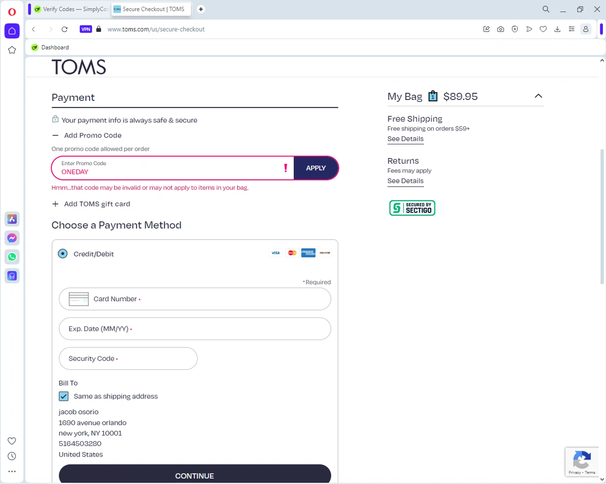Screen dimensions: 606x484
Task: Open the downloads icon
Action: click(x=557, y=29)
